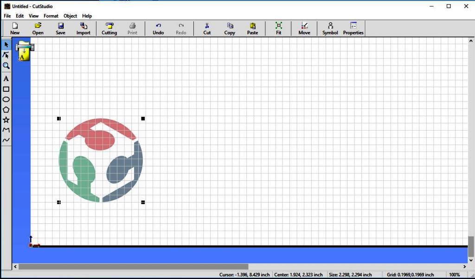The height and width of the screenshot is (279, 475).
Task: Click the bottom-right selection handle
Action: click(x=143, y=202)
